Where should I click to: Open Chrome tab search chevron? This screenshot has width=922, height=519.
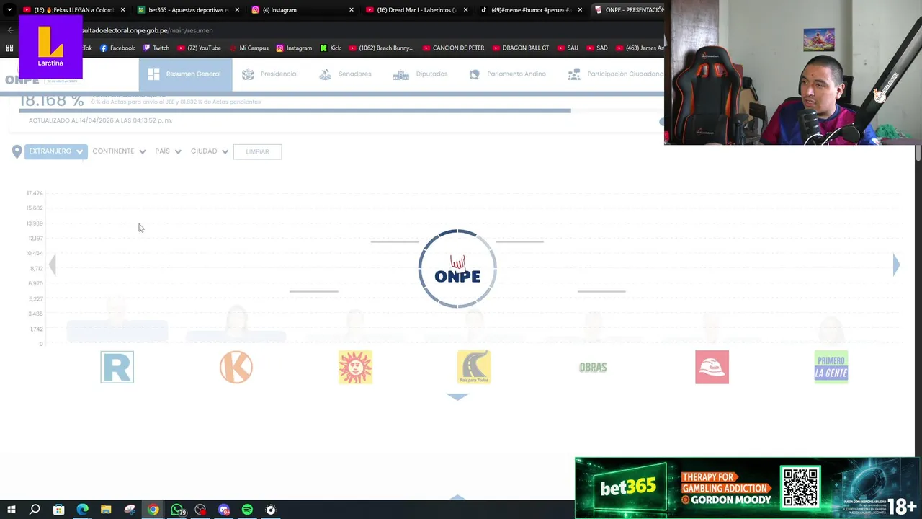click(9, 10)
